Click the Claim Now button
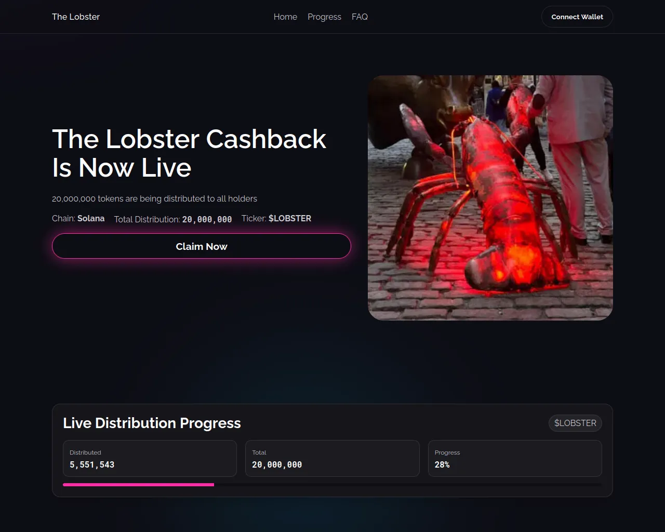This screenshot has height=532, width=665. (x=202, y=246)
